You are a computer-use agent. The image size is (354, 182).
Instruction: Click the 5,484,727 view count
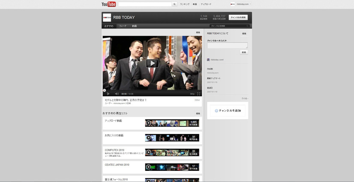click(219, 16)
